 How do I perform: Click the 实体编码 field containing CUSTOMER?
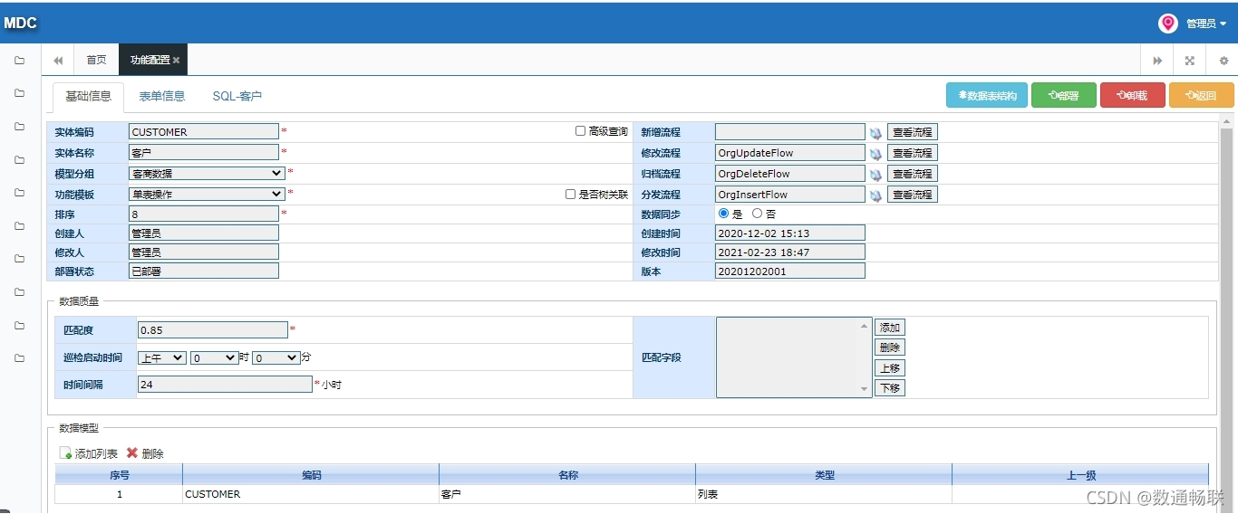[204, 131]
